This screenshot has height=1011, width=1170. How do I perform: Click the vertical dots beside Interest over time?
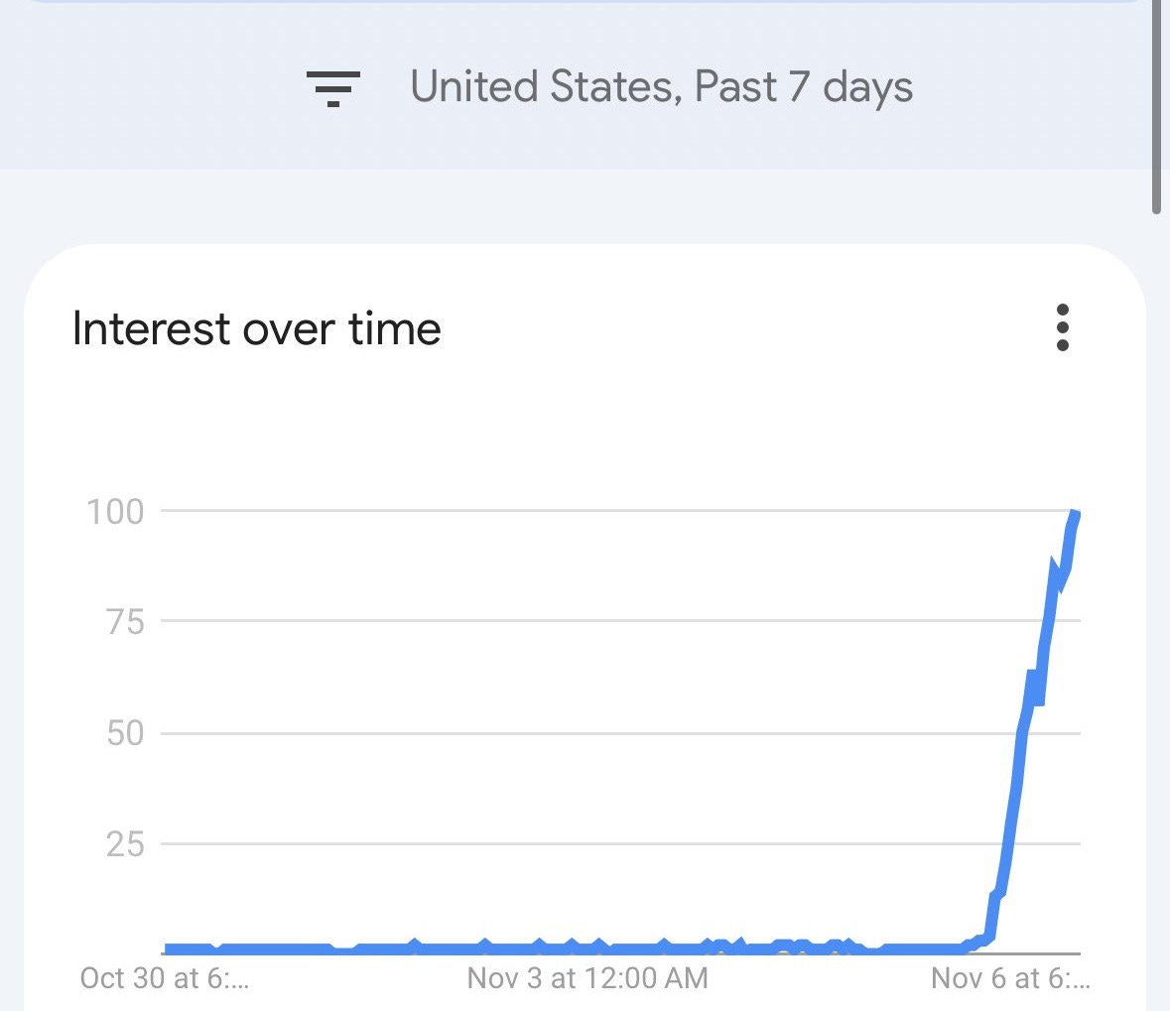click(1062, 328)
